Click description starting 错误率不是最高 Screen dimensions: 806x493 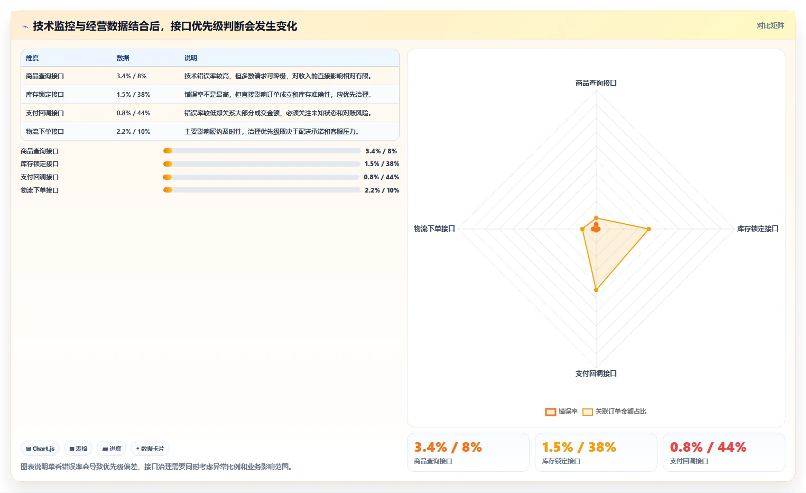pos(279,95)
